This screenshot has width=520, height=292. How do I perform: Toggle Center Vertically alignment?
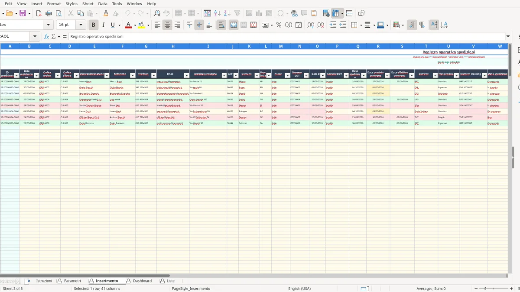click(199, 25)
